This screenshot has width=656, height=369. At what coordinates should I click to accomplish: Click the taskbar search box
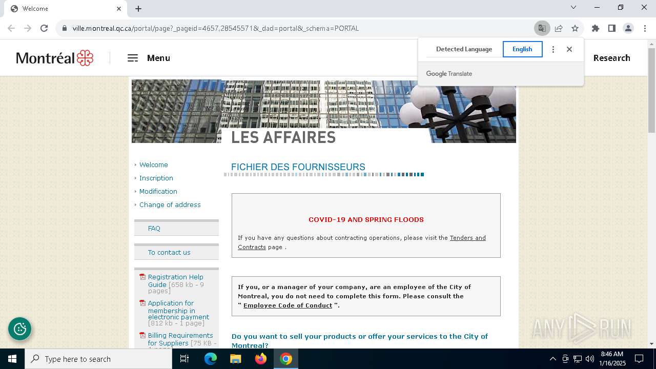(98, 359)
